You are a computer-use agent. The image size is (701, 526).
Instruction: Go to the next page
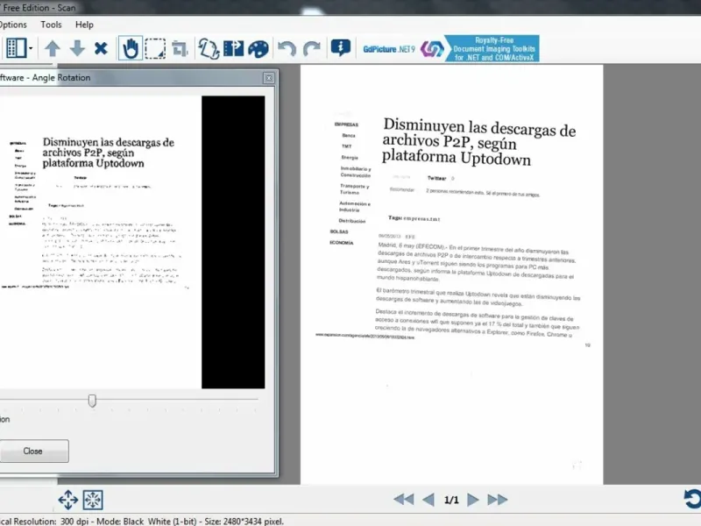point(472,499)
